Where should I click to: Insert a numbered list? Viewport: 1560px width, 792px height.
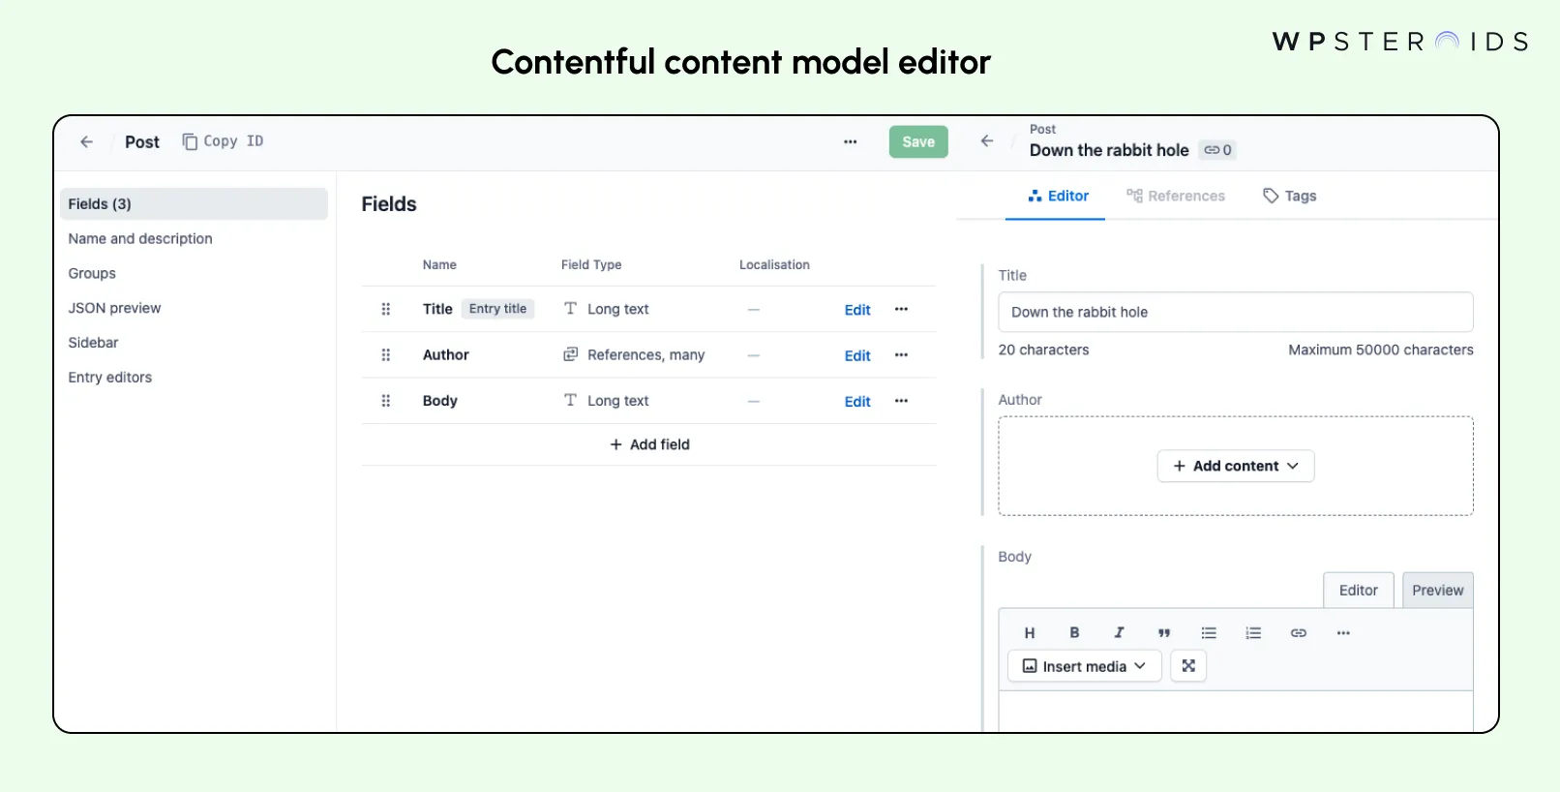[1253, 633]
